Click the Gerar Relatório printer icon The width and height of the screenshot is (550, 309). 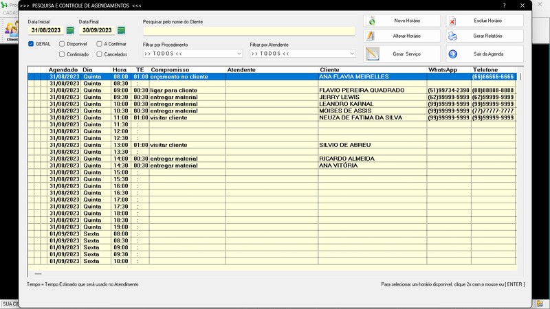click(452, 36)
